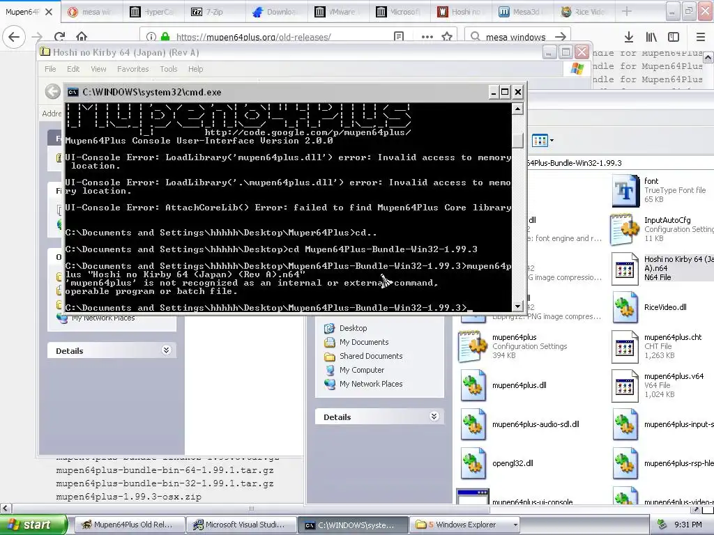Image resolution: width=714 pixels, height=535 pixels.
Task: Show site information icon in address bar
Action: coord(151,36)
